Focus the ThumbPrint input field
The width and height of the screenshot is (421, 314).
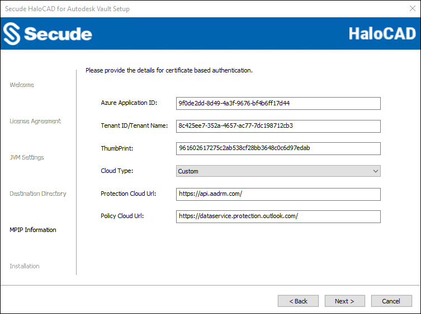(x=278, y=148)
